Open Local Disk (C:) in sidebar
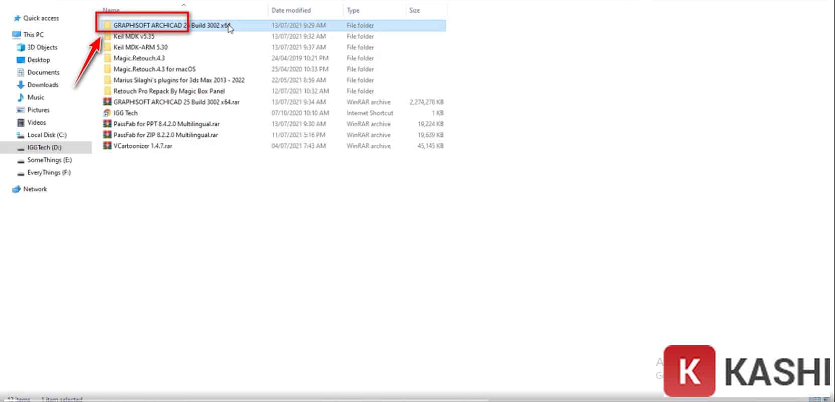835x402 pixels. coord(47,135)
